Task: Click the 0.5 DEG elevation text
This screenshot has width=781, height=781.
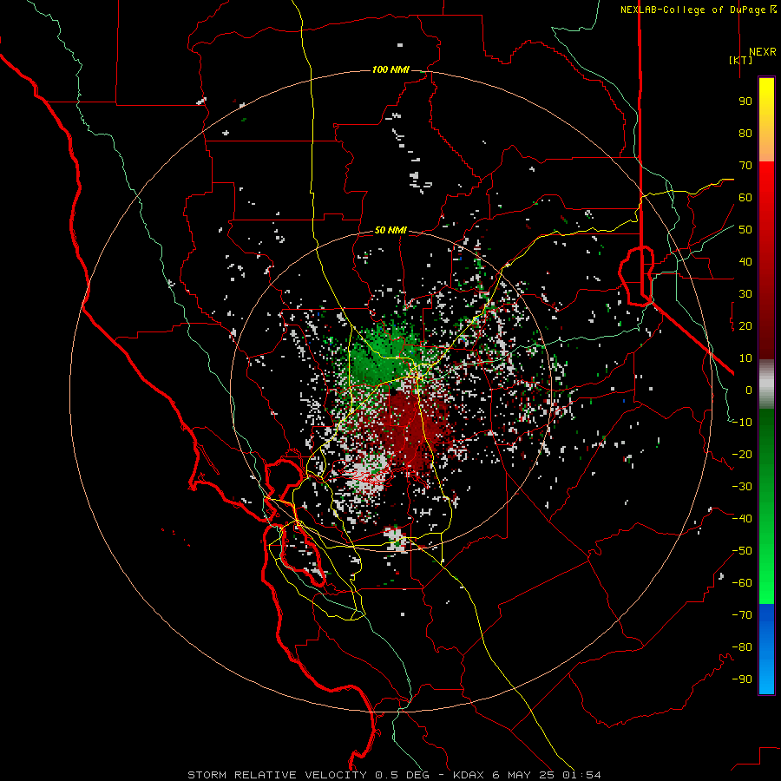Action: (402, 775)
